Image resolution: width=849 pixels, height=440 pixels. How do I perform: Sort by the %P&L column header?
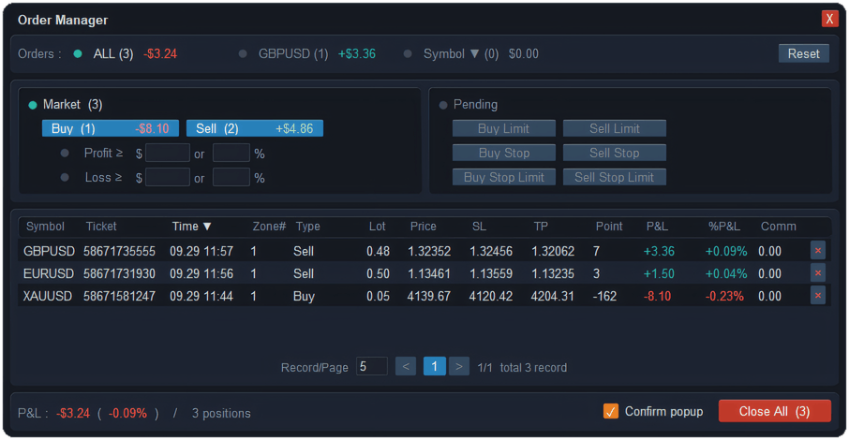pyautogui.click(x=724, y=227)
